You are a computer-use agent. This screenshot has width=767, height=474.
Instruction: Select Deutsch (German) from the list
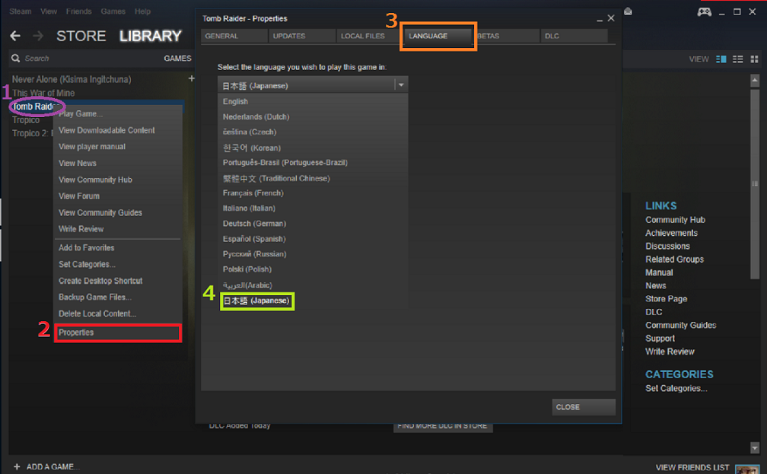[x=313, y=223]
